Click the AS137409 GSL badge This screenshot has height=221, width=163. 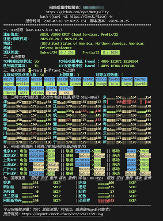pos(66,91)
